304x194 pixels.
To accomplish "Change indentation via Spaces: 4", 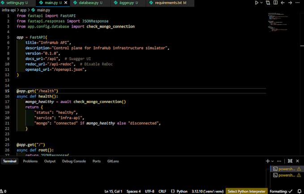I will tap(134, 191).
